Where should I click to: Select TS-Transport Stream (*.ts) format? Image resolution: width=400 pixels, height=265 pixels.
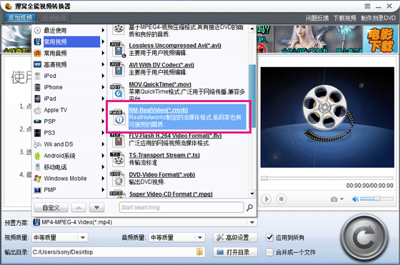[x=164, y=155]
